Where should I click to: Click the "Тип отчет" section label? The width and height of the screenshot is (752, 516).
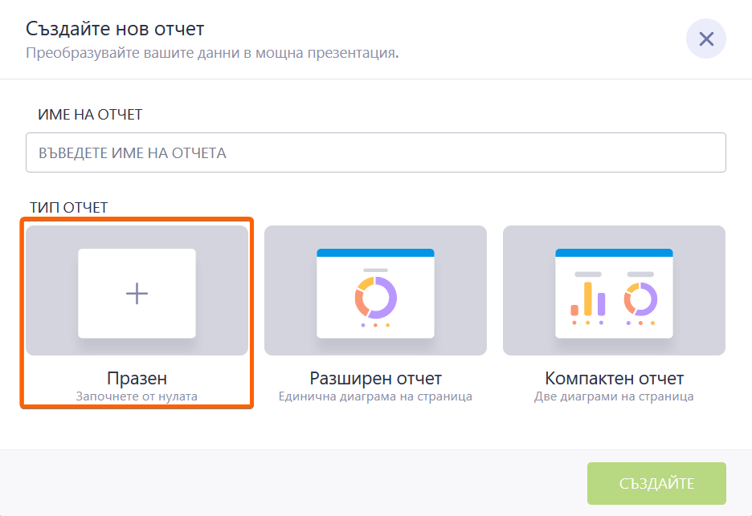click(68, 208)
